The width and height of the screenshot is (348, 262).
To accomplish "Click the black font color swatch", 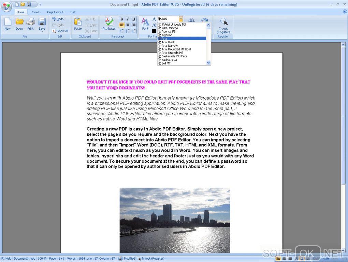I will click(154, 31).
